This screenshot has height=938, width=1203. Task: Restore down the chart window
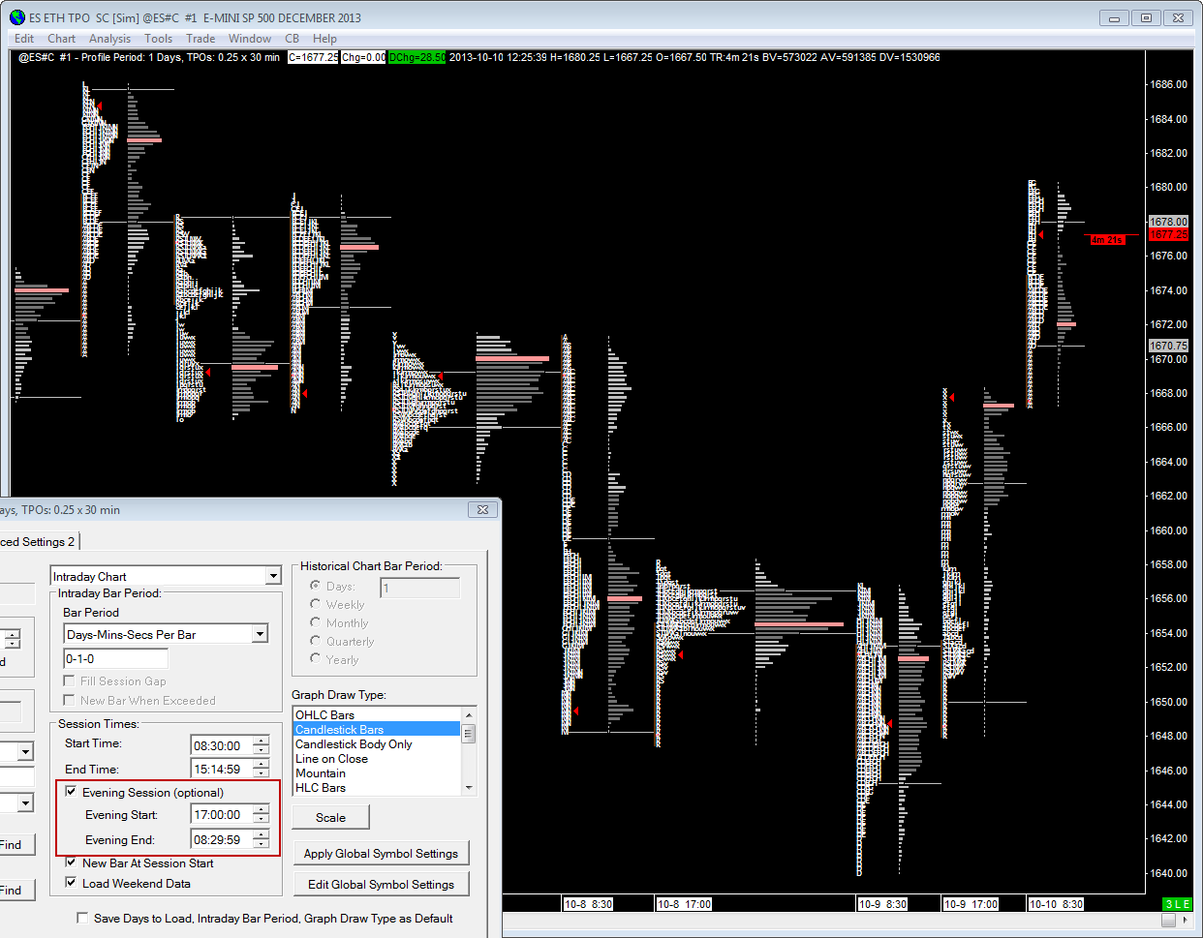click(x=1145, y=17)
